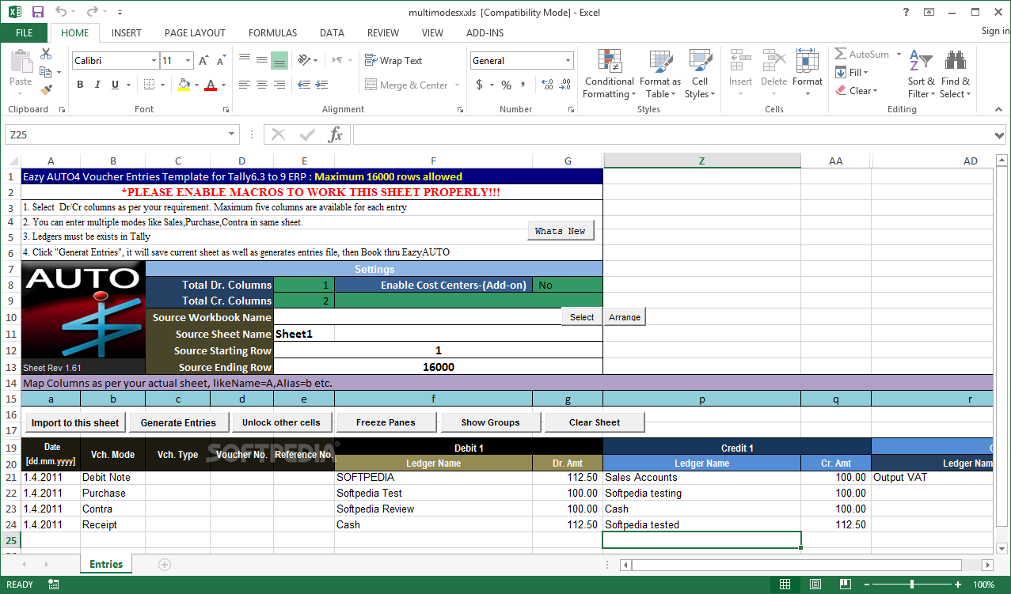The image size is (1011, 594).
Task: Click the Clear Sheet button
Action: (x=595, y=422)
